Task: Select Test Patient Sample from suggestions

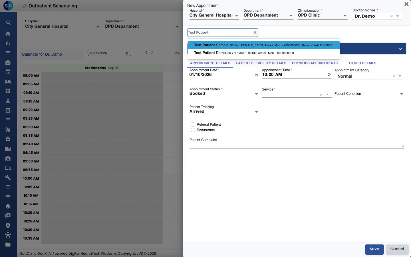Action: [264, 45]
